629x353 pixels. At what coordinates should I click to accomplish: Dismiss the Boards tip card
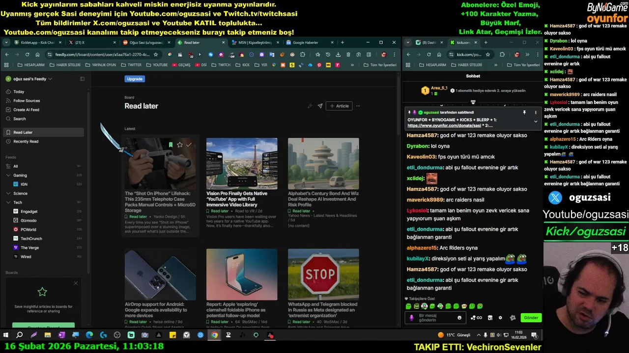pyautogui.click(x=76, y=283)
